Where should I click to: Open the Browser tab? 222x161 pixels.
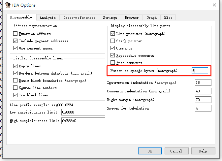pos(132,17)
